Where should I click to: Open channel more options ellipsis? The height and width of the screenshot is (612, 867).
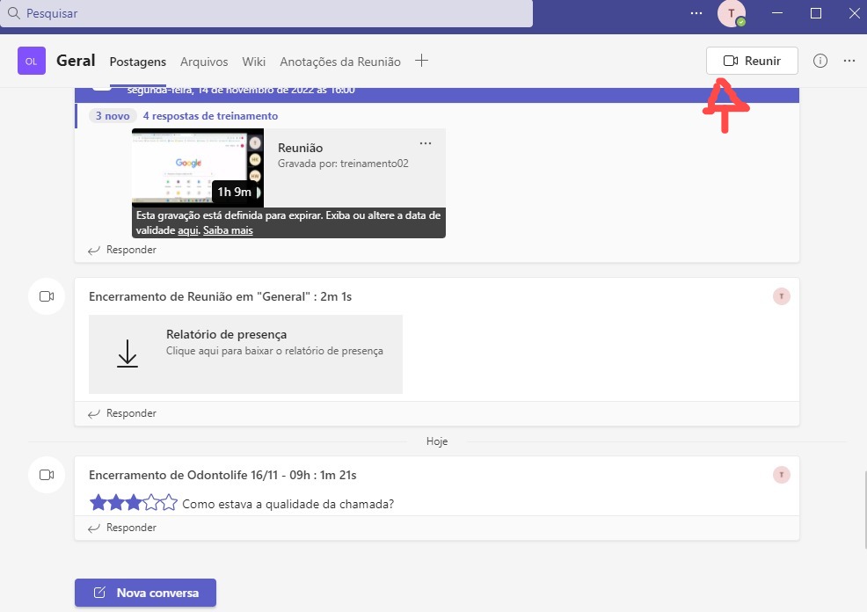point(849,61)
